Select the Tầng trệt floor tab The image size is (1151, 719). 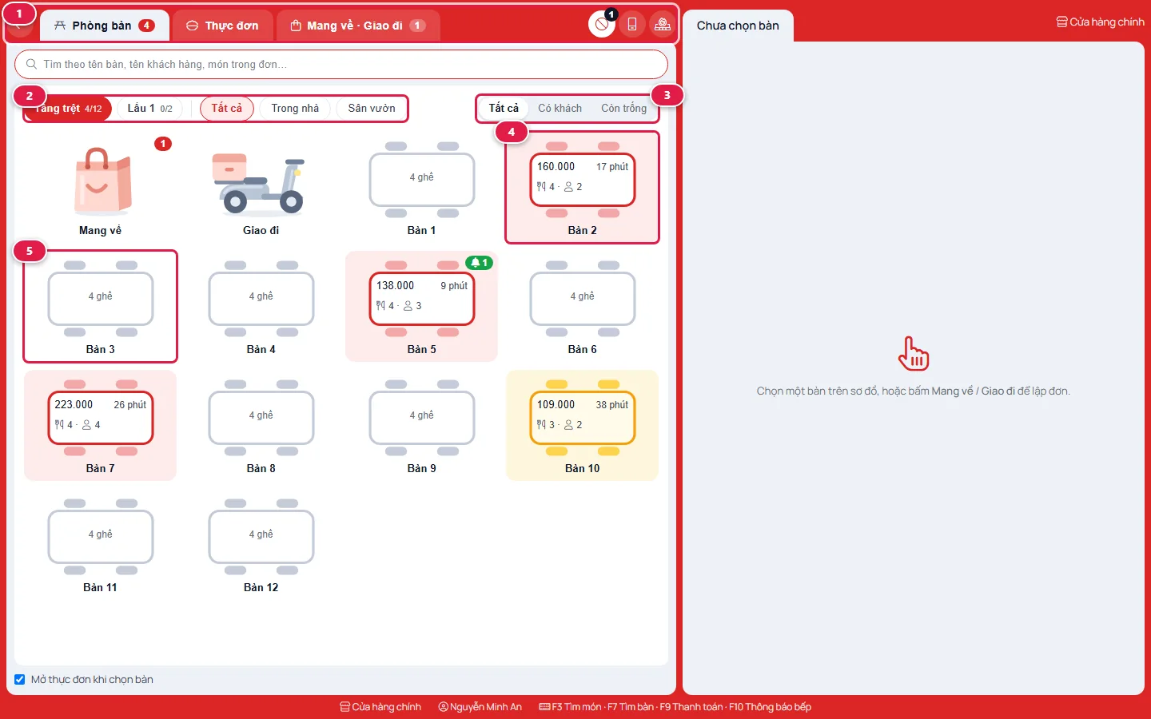click(68, 109)
